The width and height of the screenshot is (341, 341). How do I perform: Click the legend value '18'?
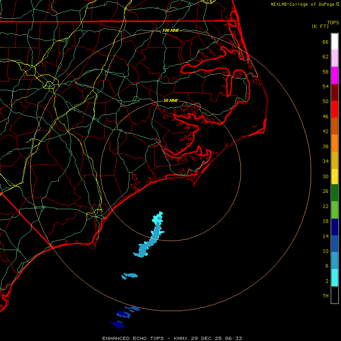click(x=325, y=221)
